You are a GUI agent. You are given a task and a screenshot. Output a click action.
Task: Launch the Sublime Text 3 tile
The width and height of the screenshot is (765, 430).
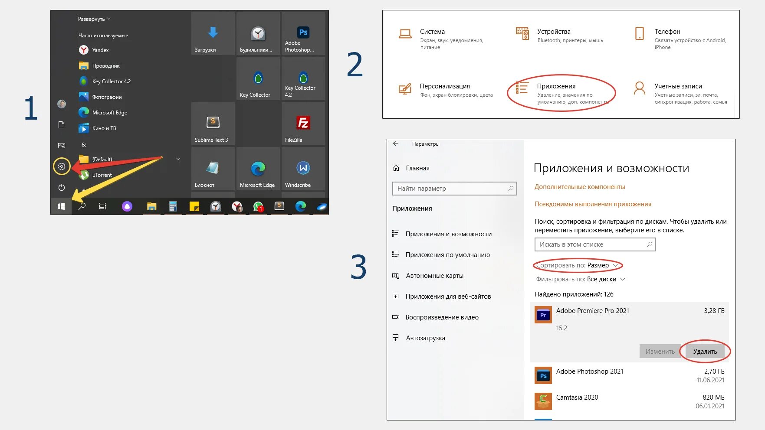213,124
